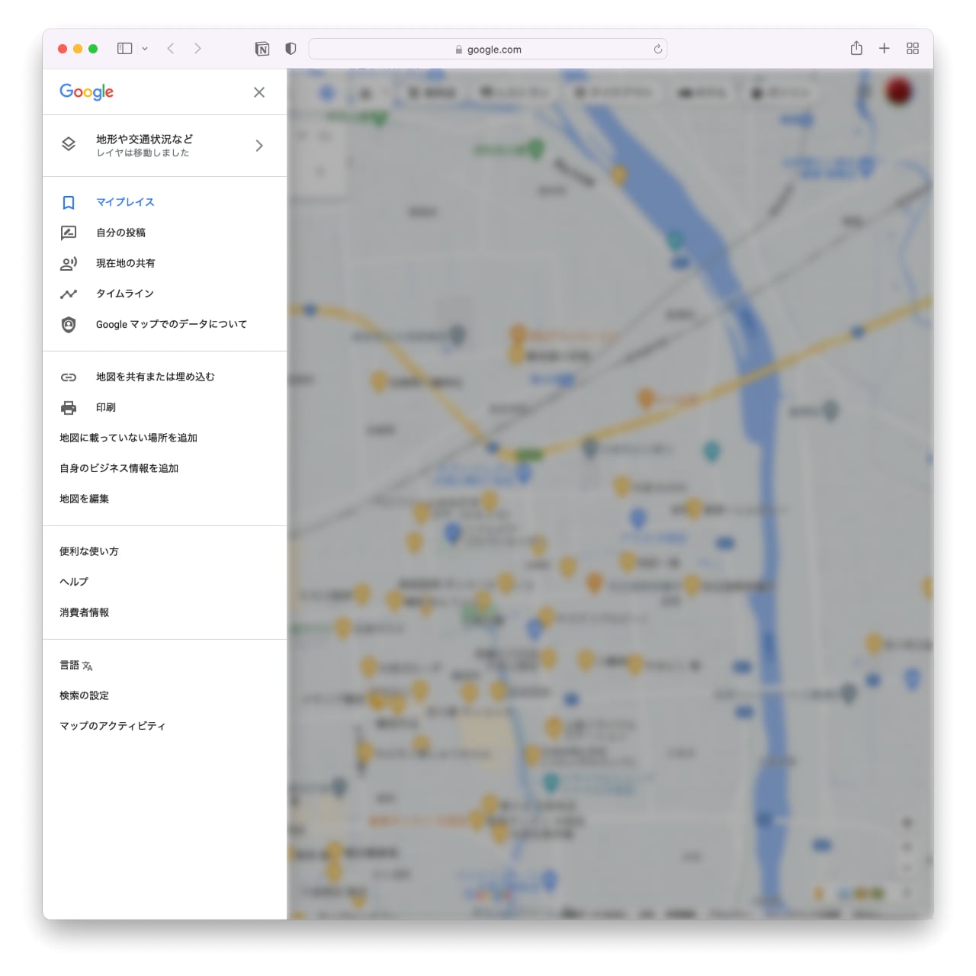Select 自身のビジネス情報を追加 menu item

point(119,468)
